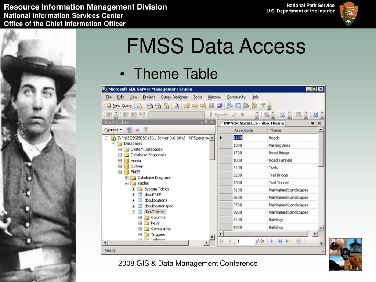
Task: Click the Disconnect icon in Object Explorer
Action: pos(130,130)
